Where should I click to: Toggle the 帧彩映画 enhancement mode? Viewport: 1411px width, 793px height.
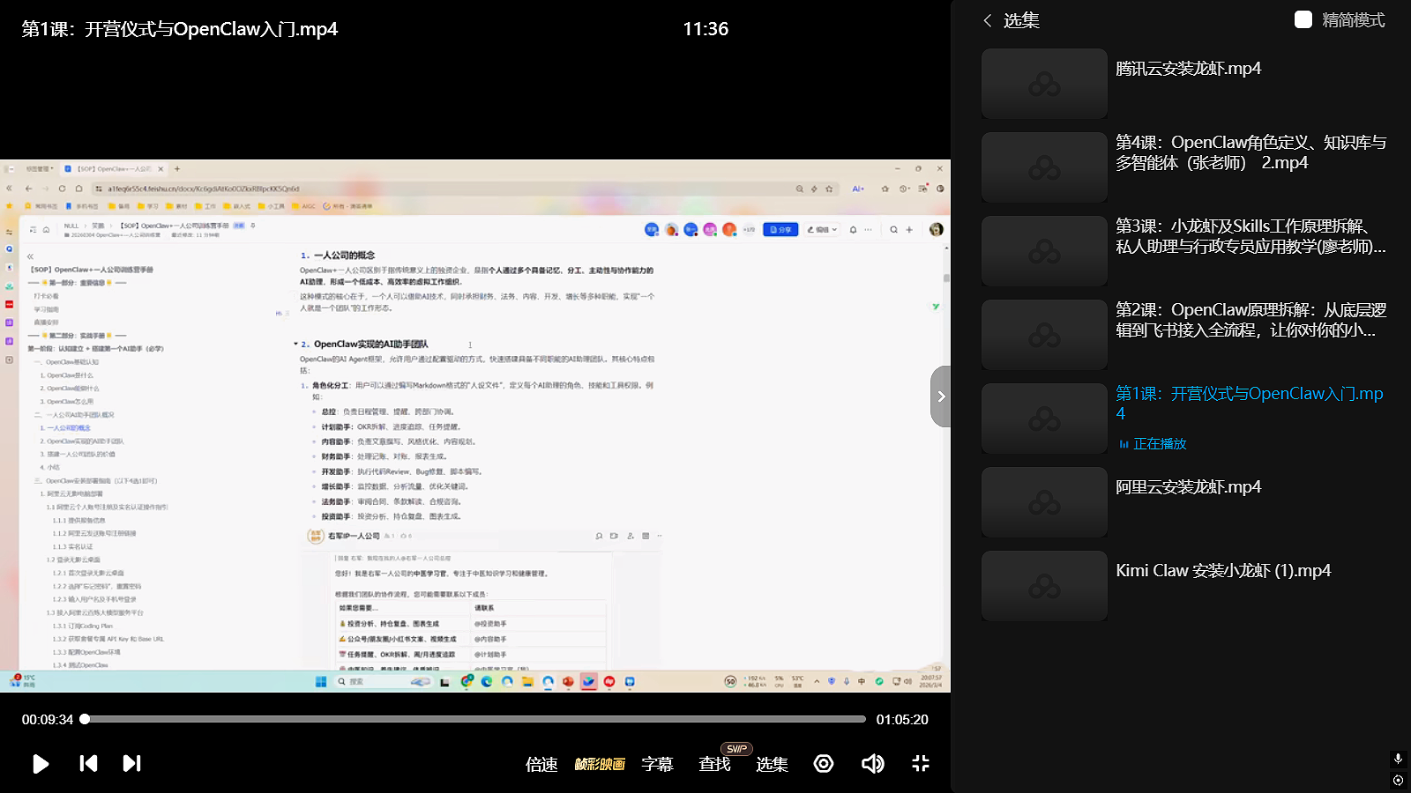coord(600,764)
